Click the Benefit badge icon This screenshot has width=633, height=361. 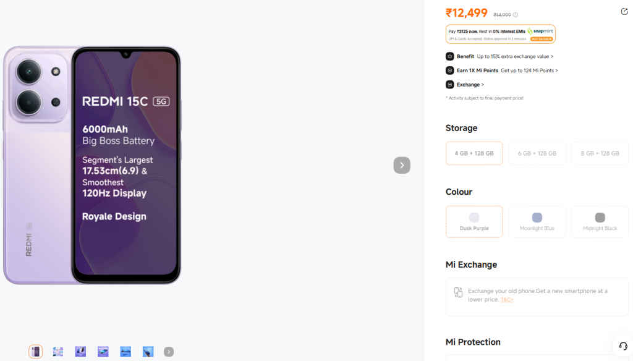pos(450,56)
